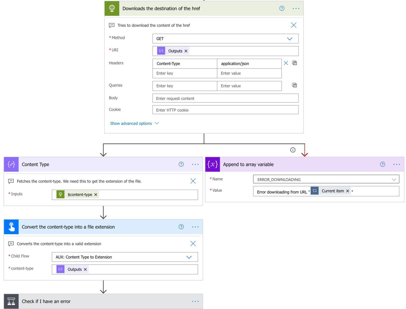Switch Queries to text input mode
This screenshot has width=406, height=309.
[294, 85]
